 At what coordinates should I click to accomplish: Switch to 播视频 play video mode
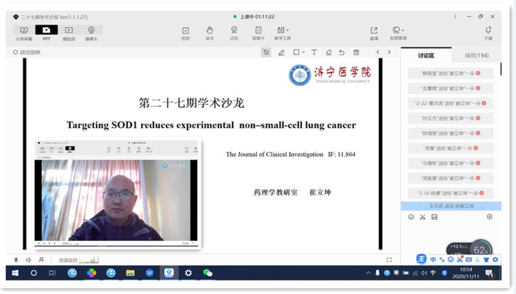tap(68, 30)
